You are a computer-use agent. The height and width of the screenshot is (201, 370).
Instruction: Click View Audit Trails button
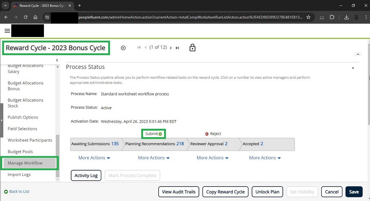tap(179, 192)
